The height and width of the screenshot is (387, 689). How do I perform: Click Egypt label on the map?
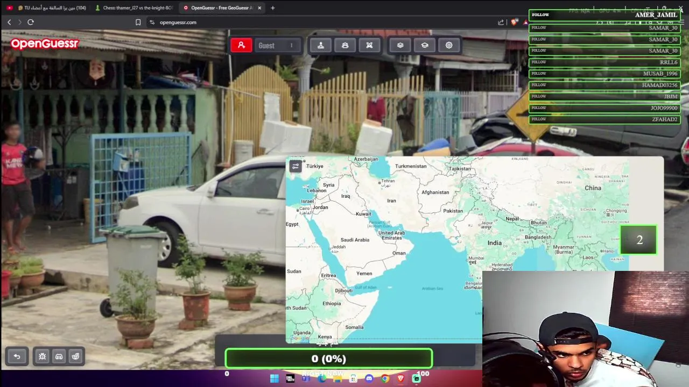(292, 224)
